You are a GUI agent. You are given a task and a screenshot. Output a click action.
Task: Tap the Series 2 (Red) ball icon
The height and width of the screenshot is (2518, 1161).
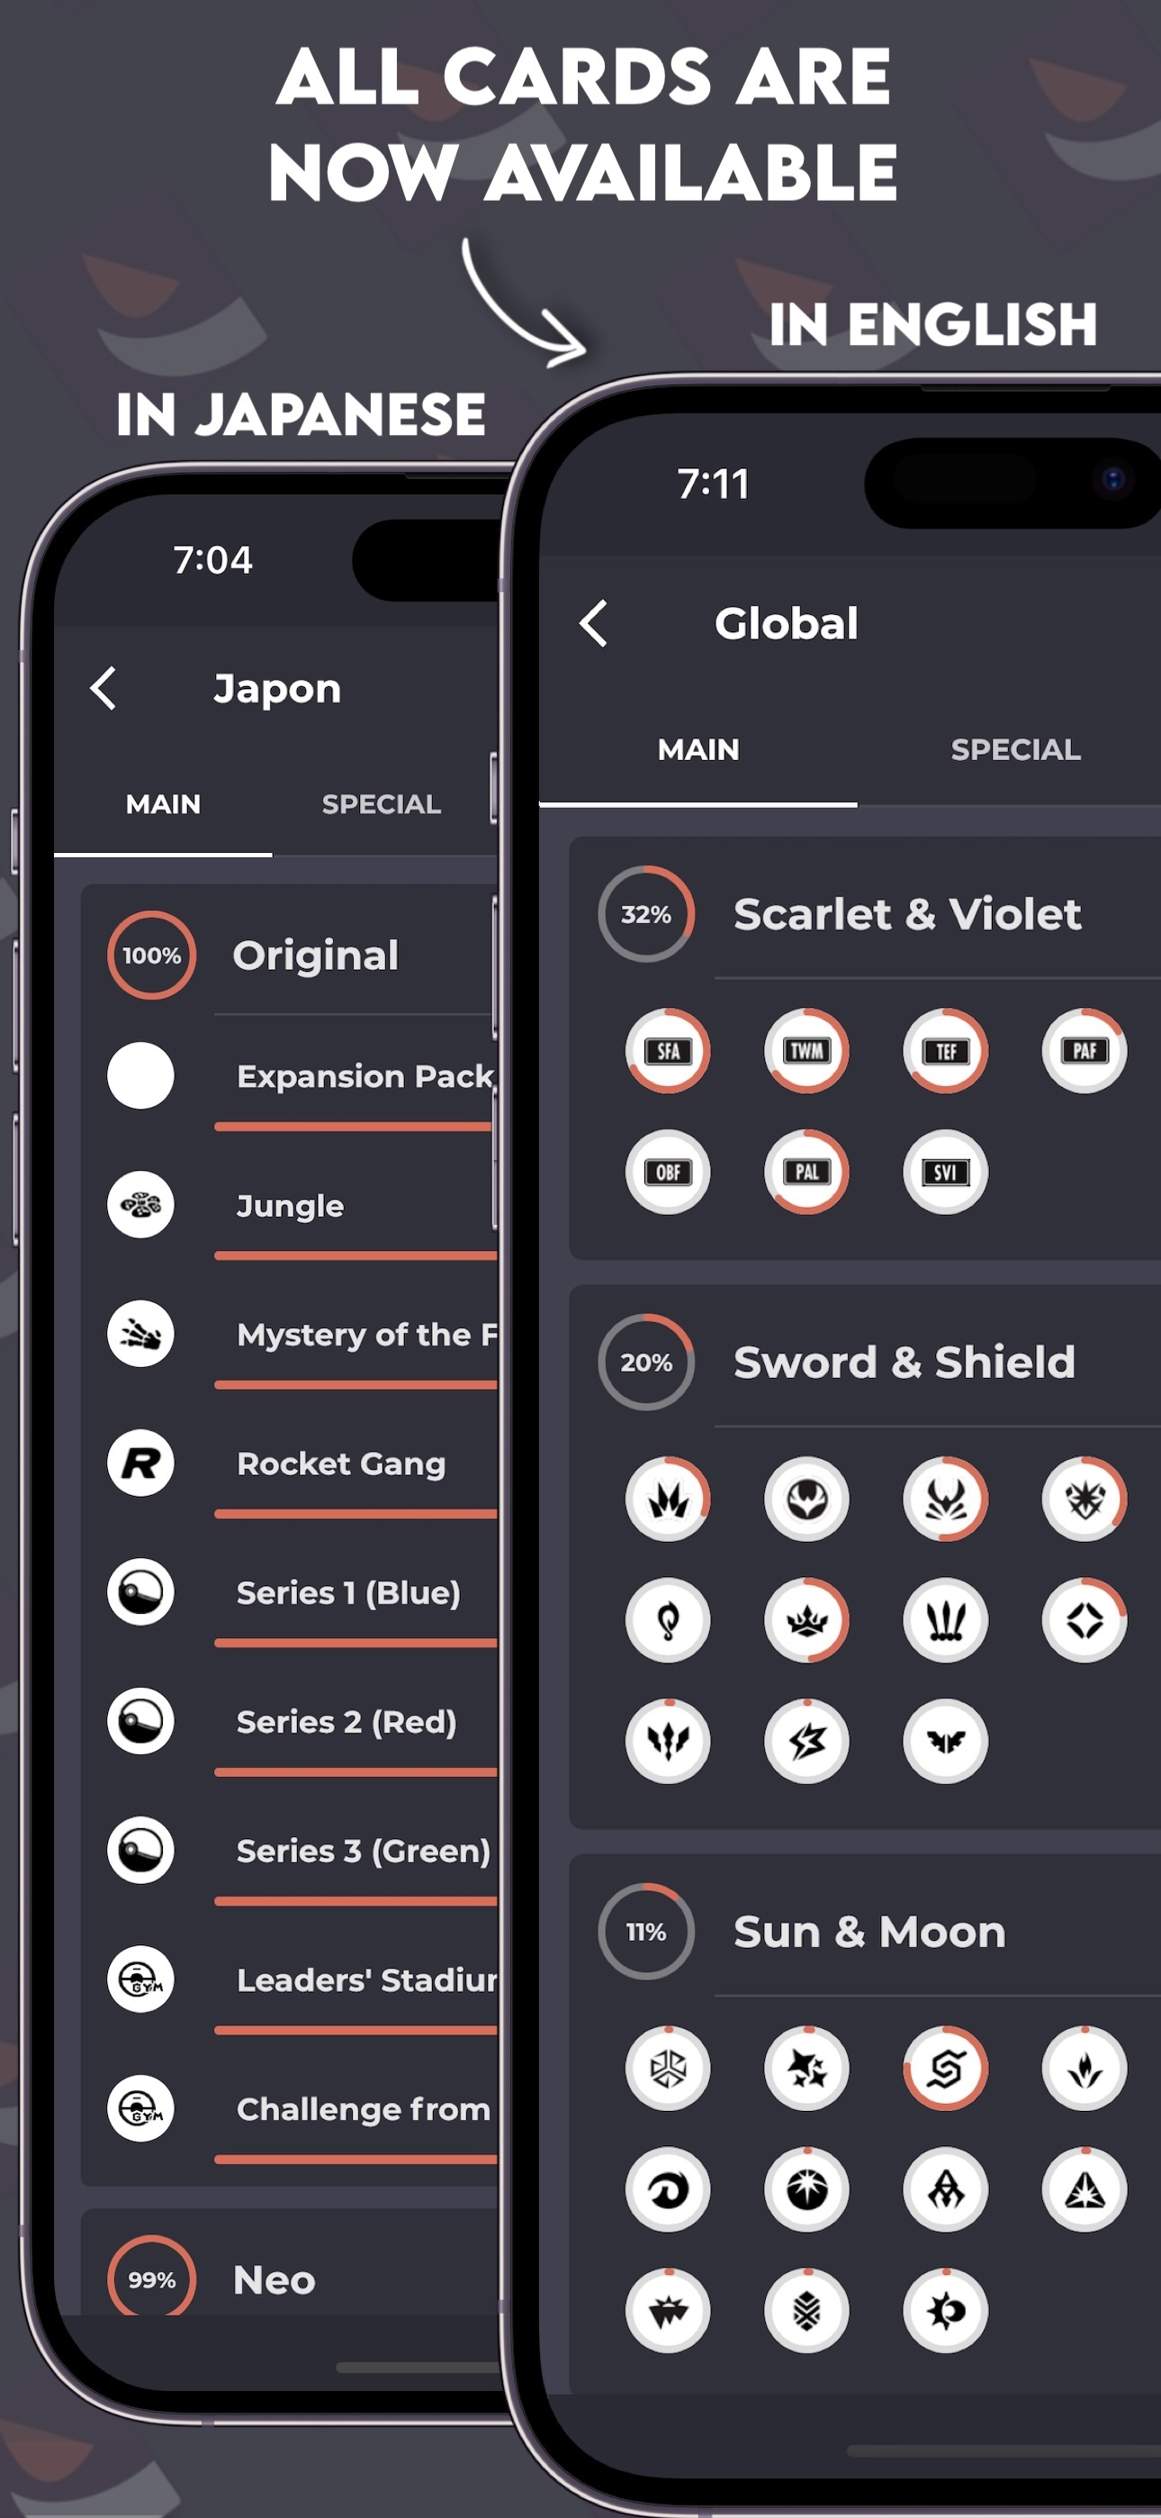(x=140, y=1720)
